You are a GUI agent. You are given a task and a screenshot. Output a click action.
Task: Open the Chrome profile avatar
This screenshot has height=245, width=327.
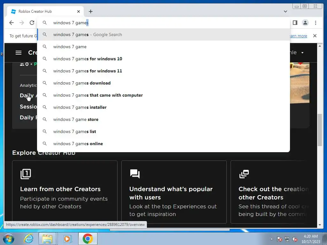[x=305, y=23]
